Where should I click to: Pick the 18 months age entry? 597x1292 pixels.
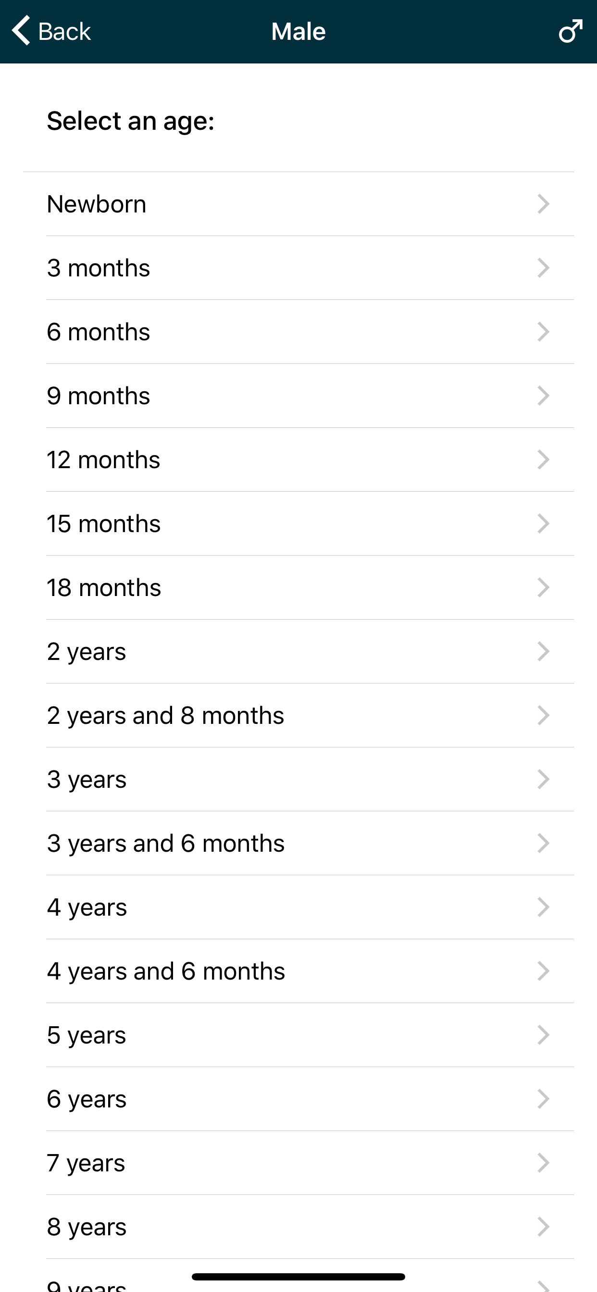pyautogui.click(x=104, y=587)
